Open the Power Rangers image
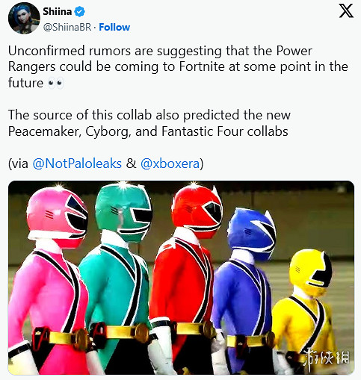Viewport: 361px width, 380px height. point(181,278)
